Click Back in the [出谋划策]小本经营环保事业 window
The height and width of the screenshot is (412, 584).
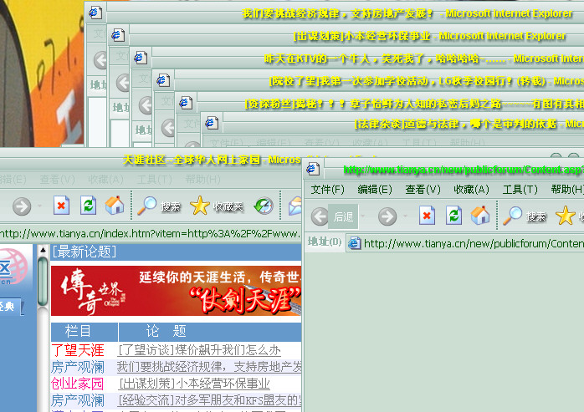[122, 83]
